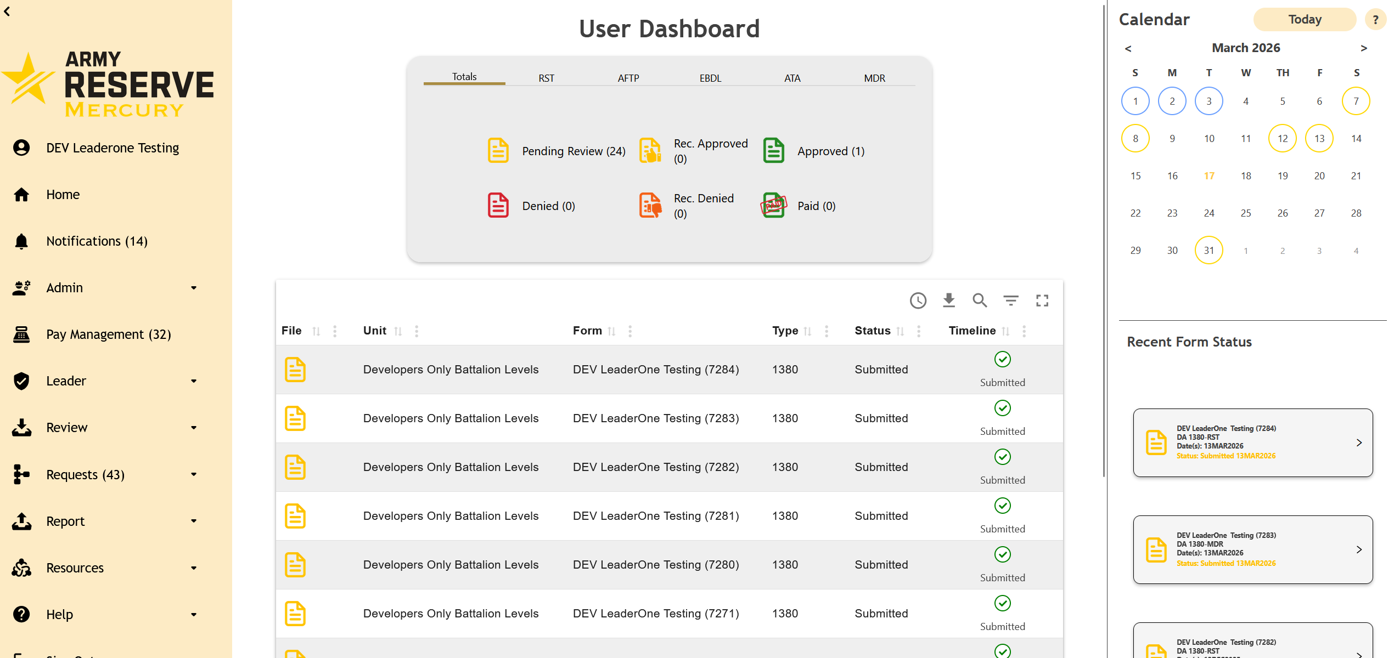
Task: Click the Notifications bell icon
Action: point(21,241)
